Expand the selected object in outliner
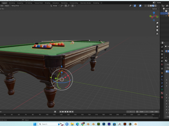169x126 pixels. click(x=166, y=13)
